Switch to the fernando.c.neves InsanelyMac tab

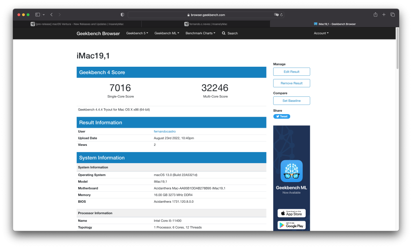tap(206, 24)
